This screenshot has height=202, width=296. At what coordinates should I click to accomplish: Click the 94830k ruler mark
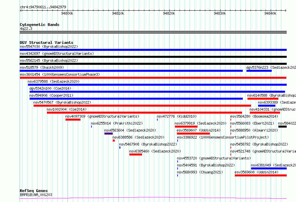click(220, 13)
